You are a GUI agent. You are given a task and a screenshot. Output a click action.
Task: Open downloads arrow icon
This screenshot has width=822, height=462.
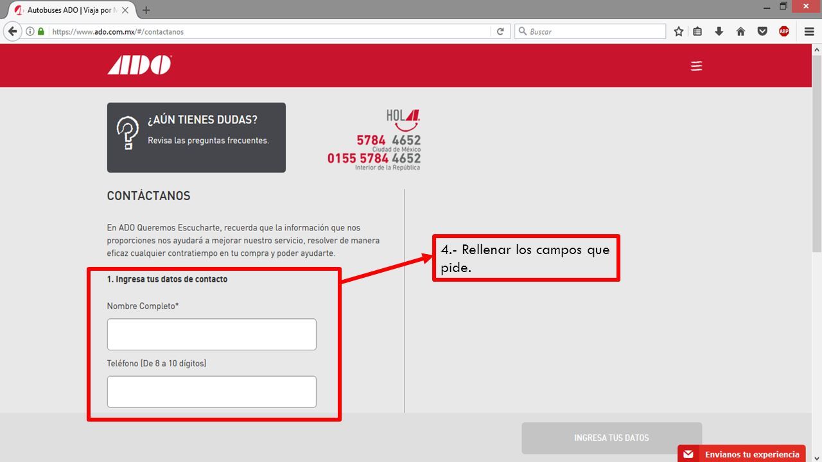click(719, 31)
